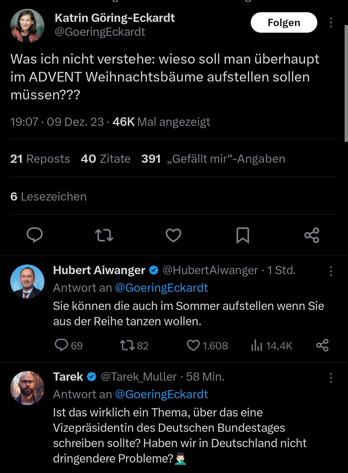Repost the main tweet about Weihnachtsbäume

click(104, 235)
